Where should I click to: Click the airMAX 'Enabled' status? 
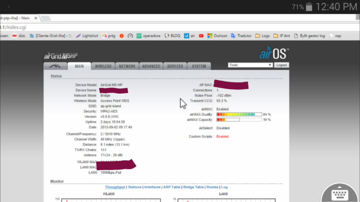pyautogui.click(x=222, y=109)
